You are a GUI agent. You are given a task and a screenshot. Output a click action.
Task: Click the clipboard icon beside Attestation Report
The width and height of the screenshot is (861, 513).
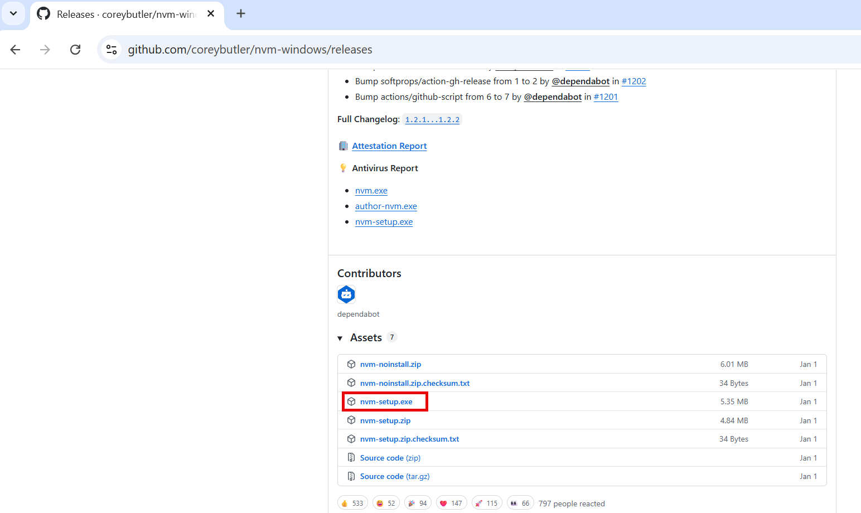coord(343,146)
